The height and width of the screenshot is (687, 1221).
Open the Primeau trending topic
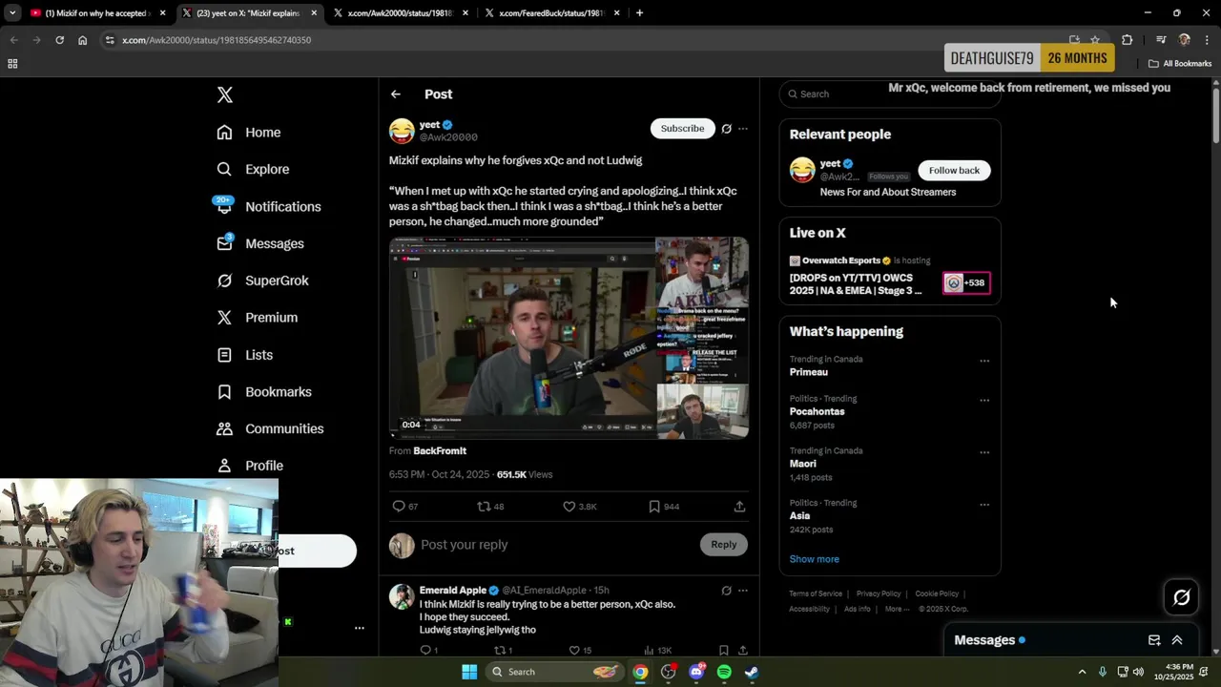[x=809, y=372]
